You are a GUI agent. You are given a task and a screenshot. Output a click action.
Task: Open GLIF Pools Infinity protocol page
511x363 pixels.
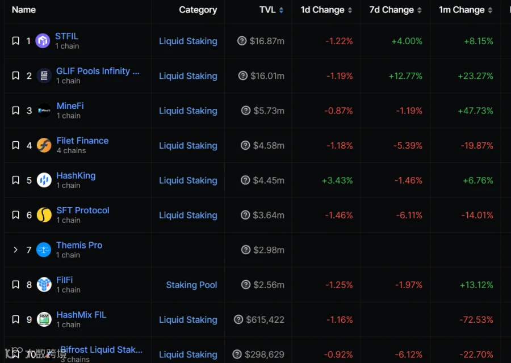[x=98, y=71]
